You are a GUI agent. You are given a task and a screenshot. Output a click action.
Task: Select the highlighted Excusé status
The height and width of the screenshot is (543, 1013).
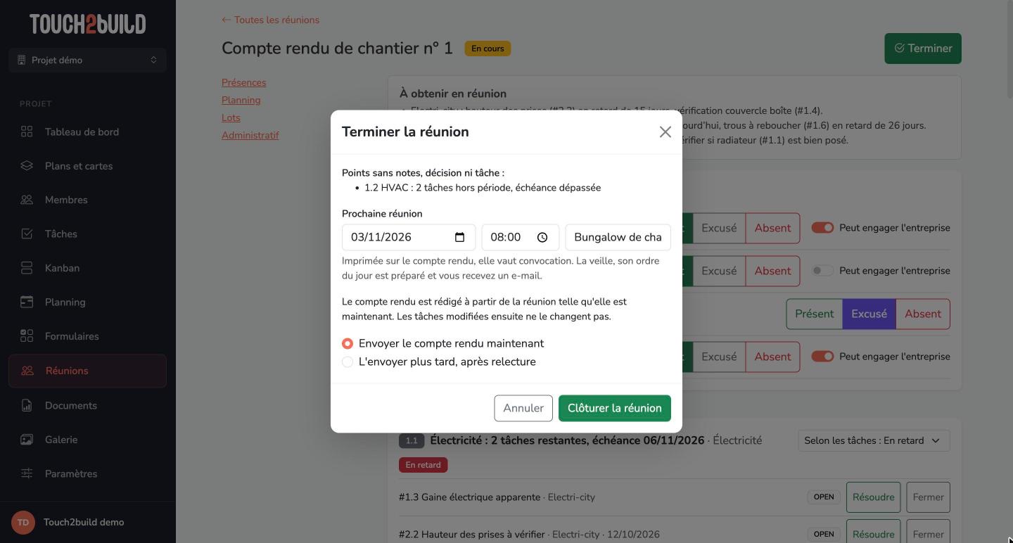click(x=869, y=314)
